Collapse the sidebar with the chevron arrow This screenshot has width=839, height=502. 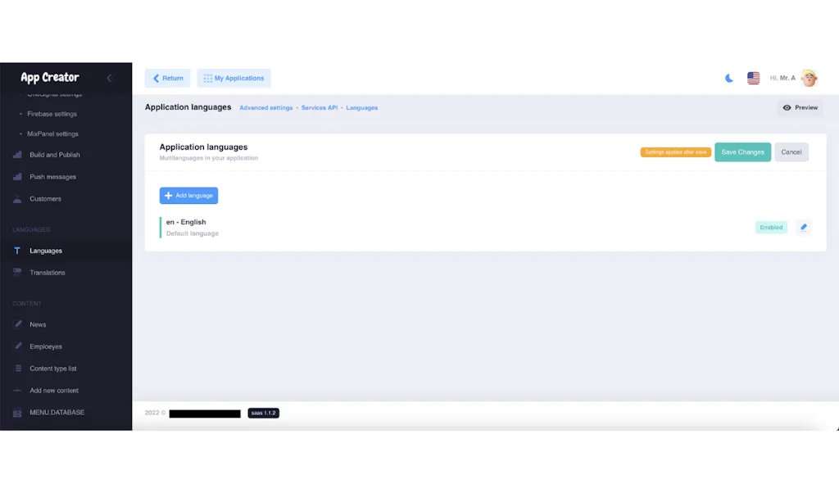tap(110, 78)
